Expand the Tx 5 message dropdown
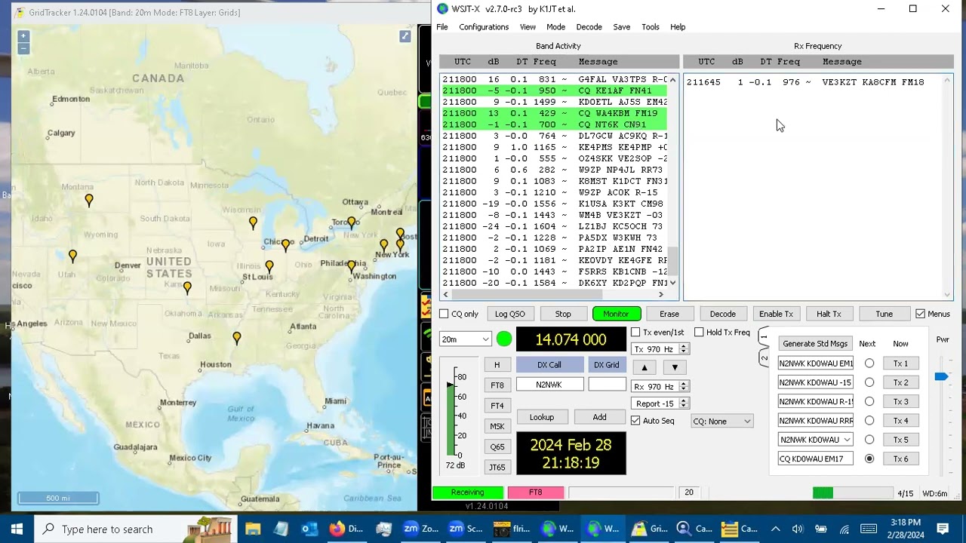Image resolution: width=966 pixels, height=543 pixels. pyautogui.click(x=847, y=440)
